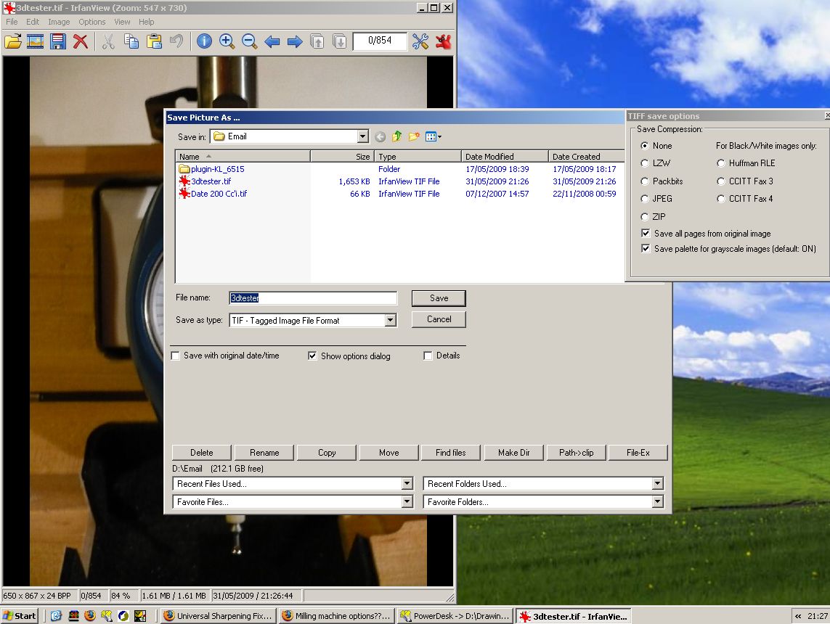Open the View Menu icon in Save dialog
This screenshot has width=830, height=624.
(434, 137)
